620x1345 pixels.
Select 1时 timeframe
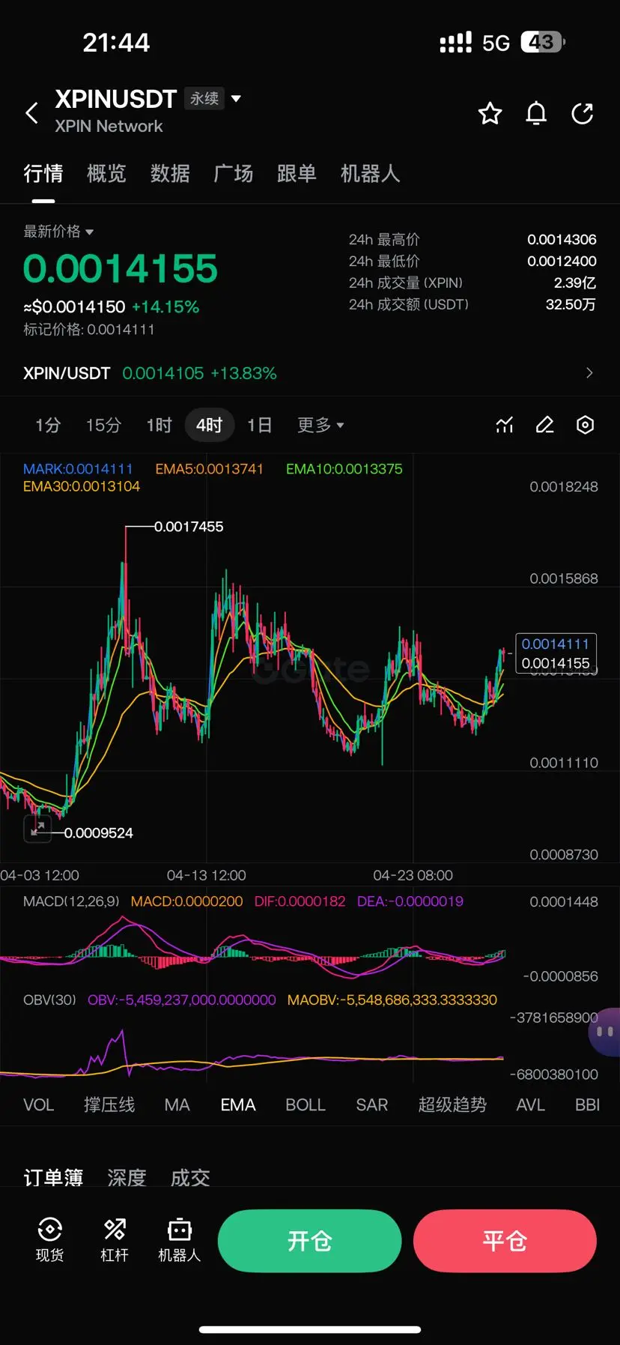(x=159, y=425)
